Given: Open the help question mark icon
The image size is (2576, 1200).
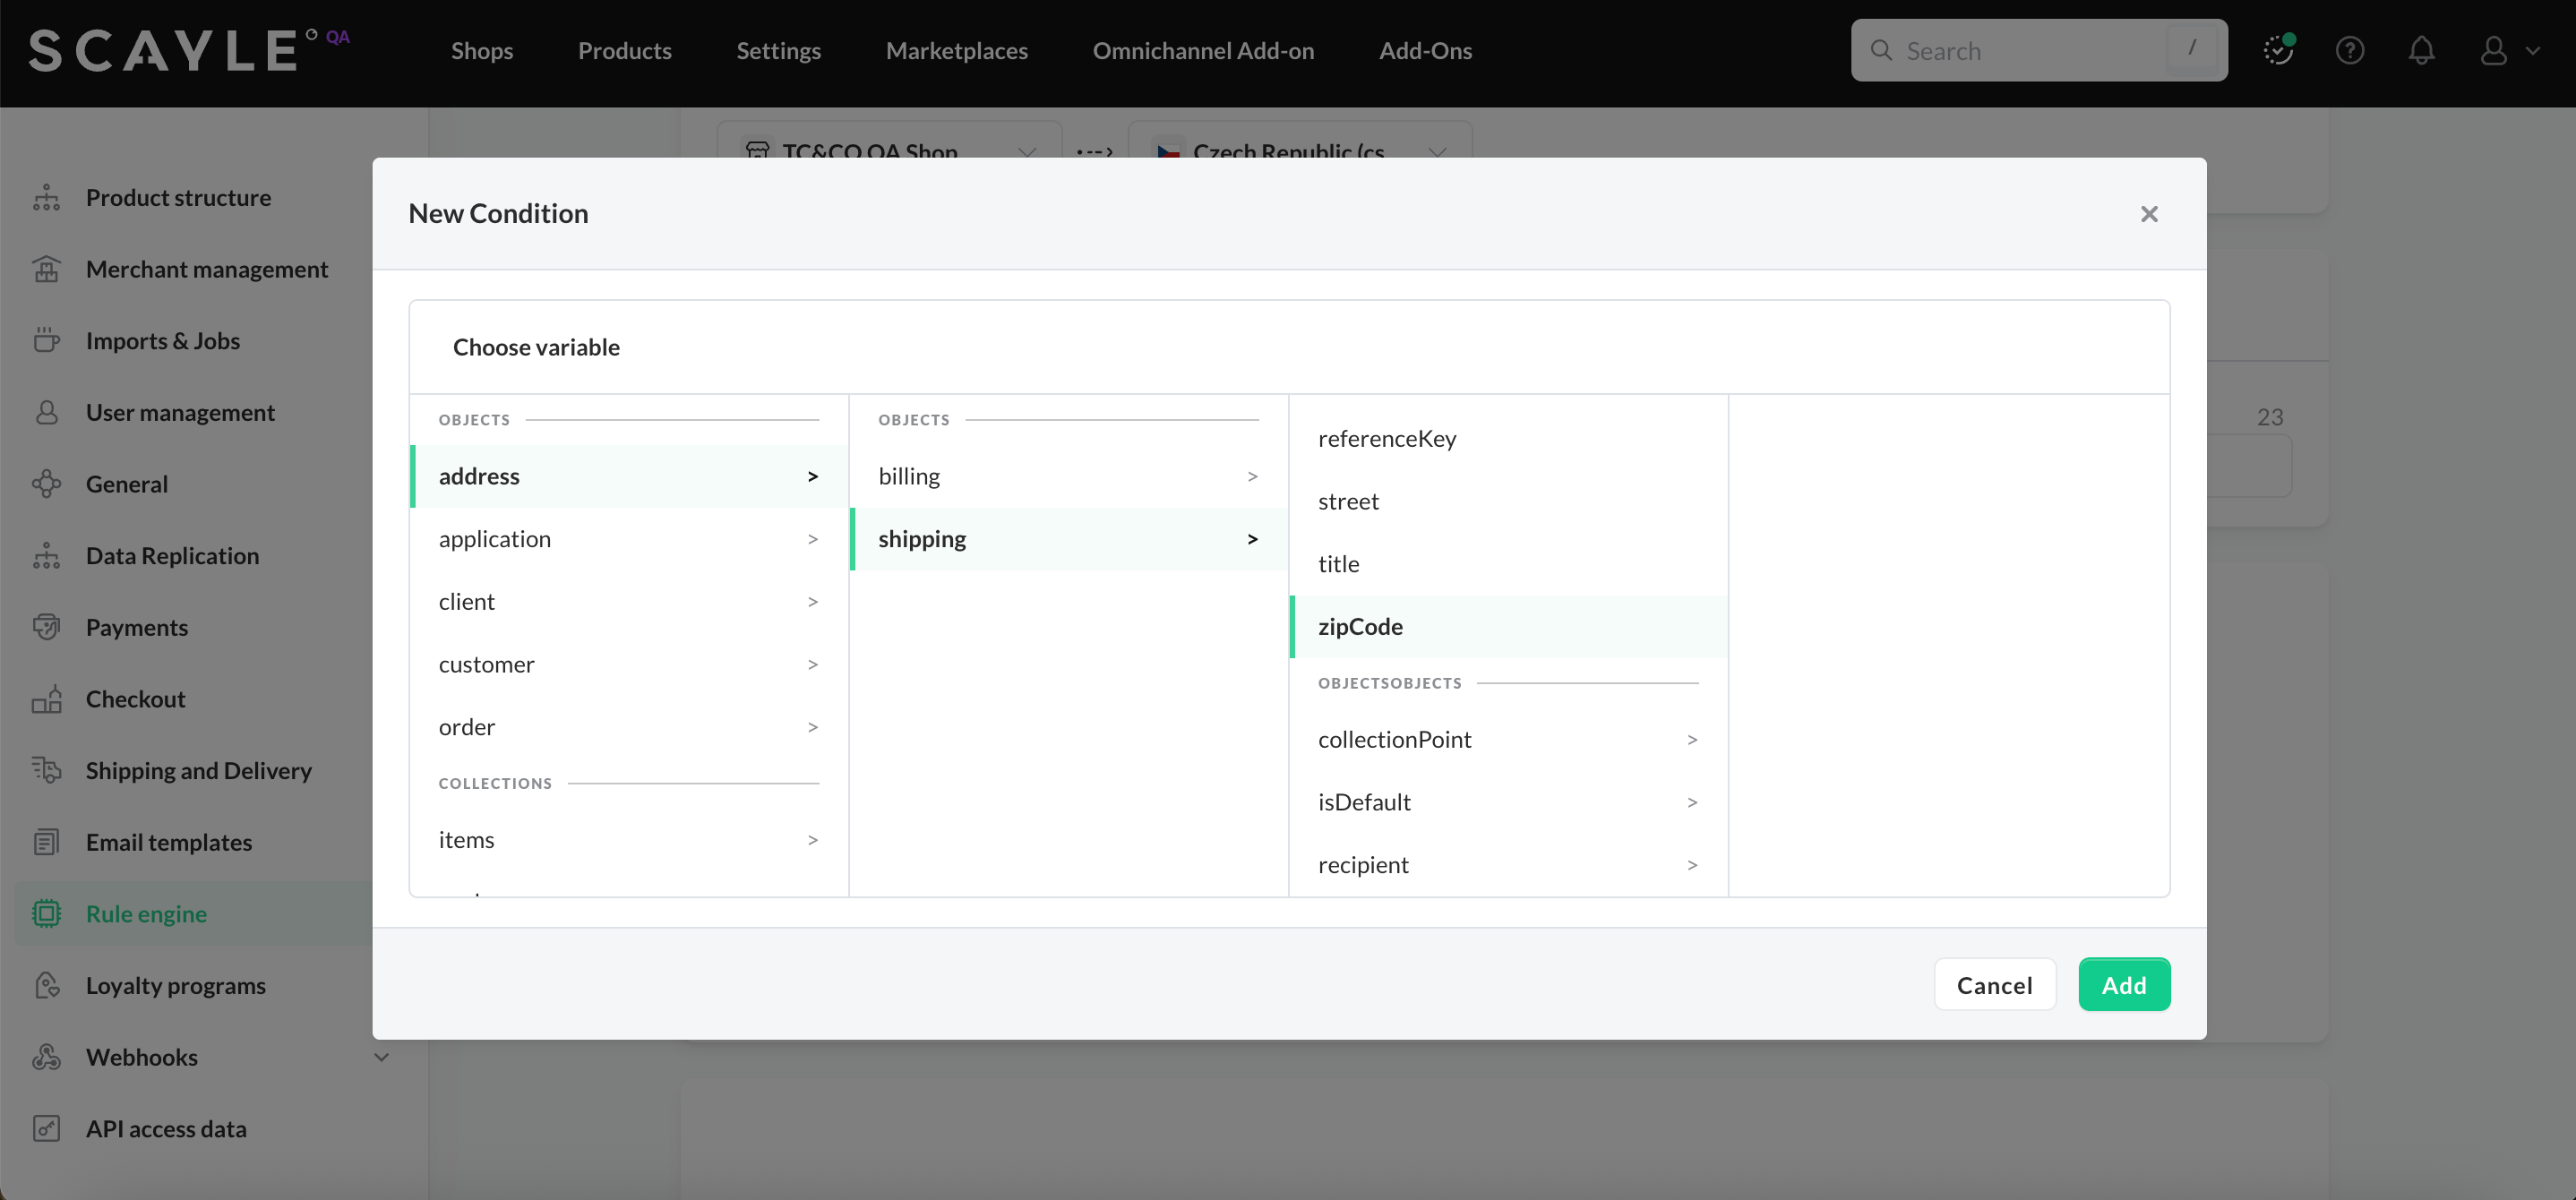Looking at the screenshot, I should tap(2349, 50).
